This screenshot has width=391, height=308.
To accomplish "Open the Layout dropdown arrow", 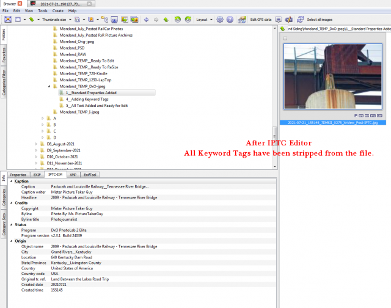I will coord(211,20).
